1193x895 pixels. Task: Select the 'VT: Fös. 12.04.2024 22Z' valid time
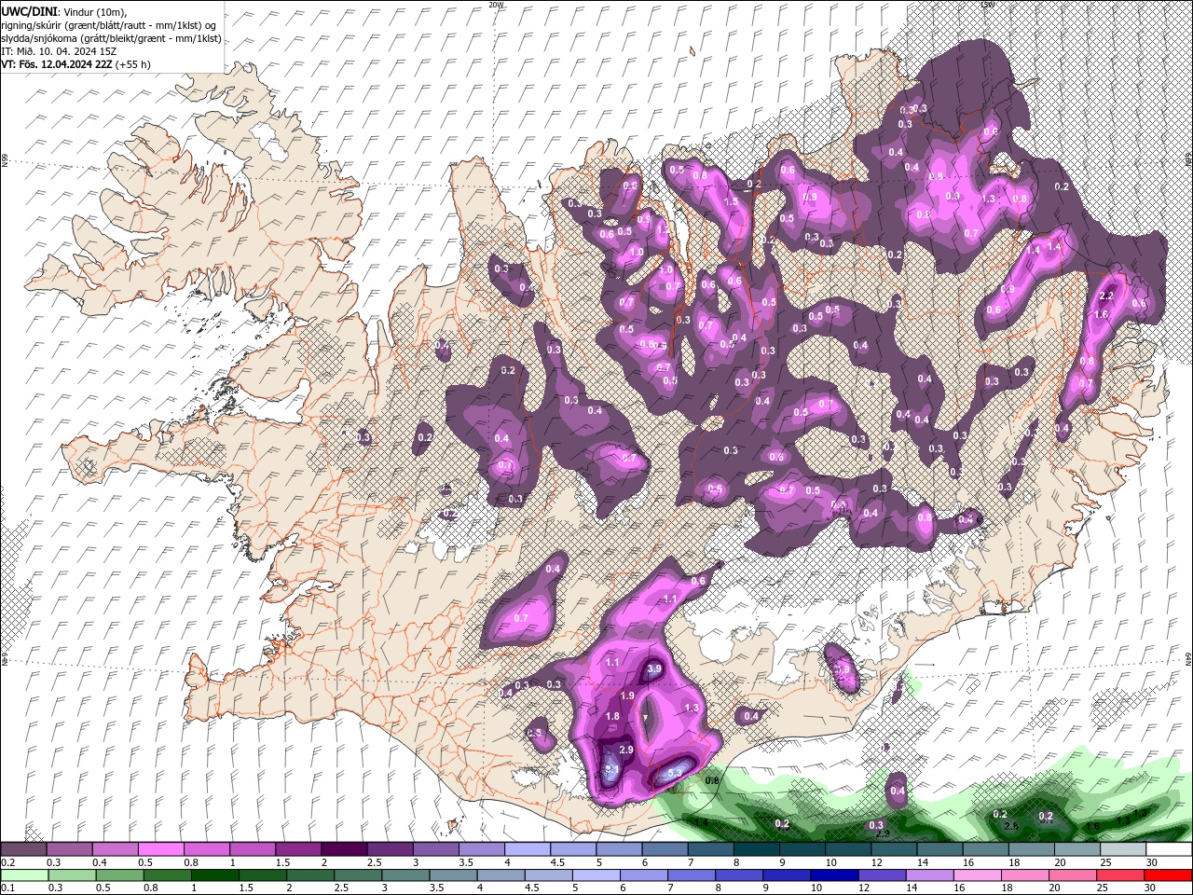[56, 64]
